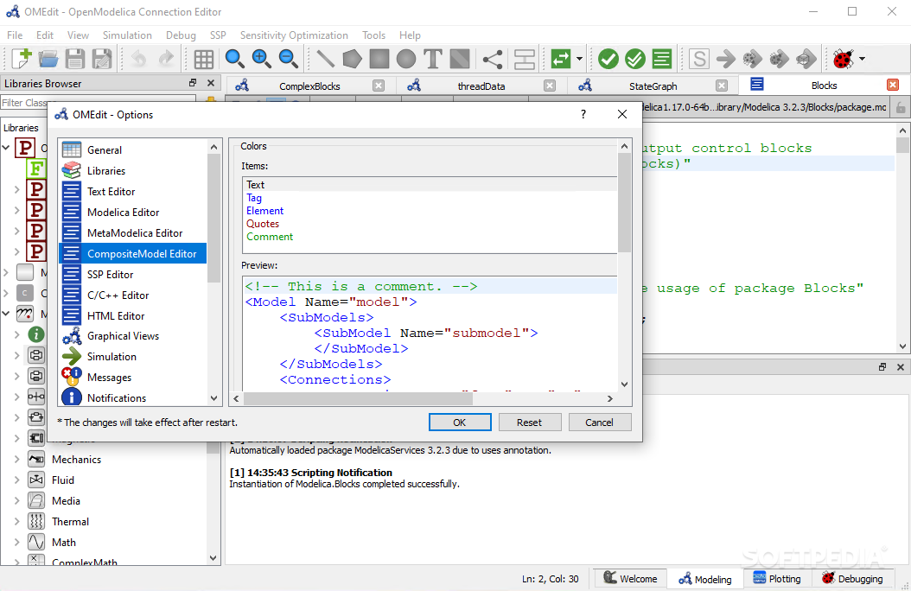The width and height of the screenshot is (911, 591).
Task: Click the New Modelica Class toolbar icon
Action: [x=22, y=59]
